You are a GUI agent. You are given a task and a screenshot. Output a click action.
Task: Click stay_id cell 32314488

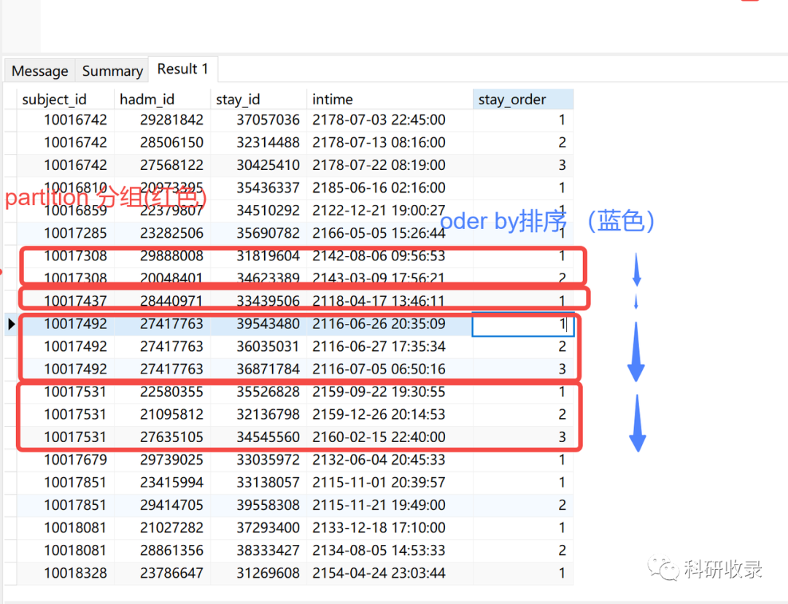click(x=258, y=143)
